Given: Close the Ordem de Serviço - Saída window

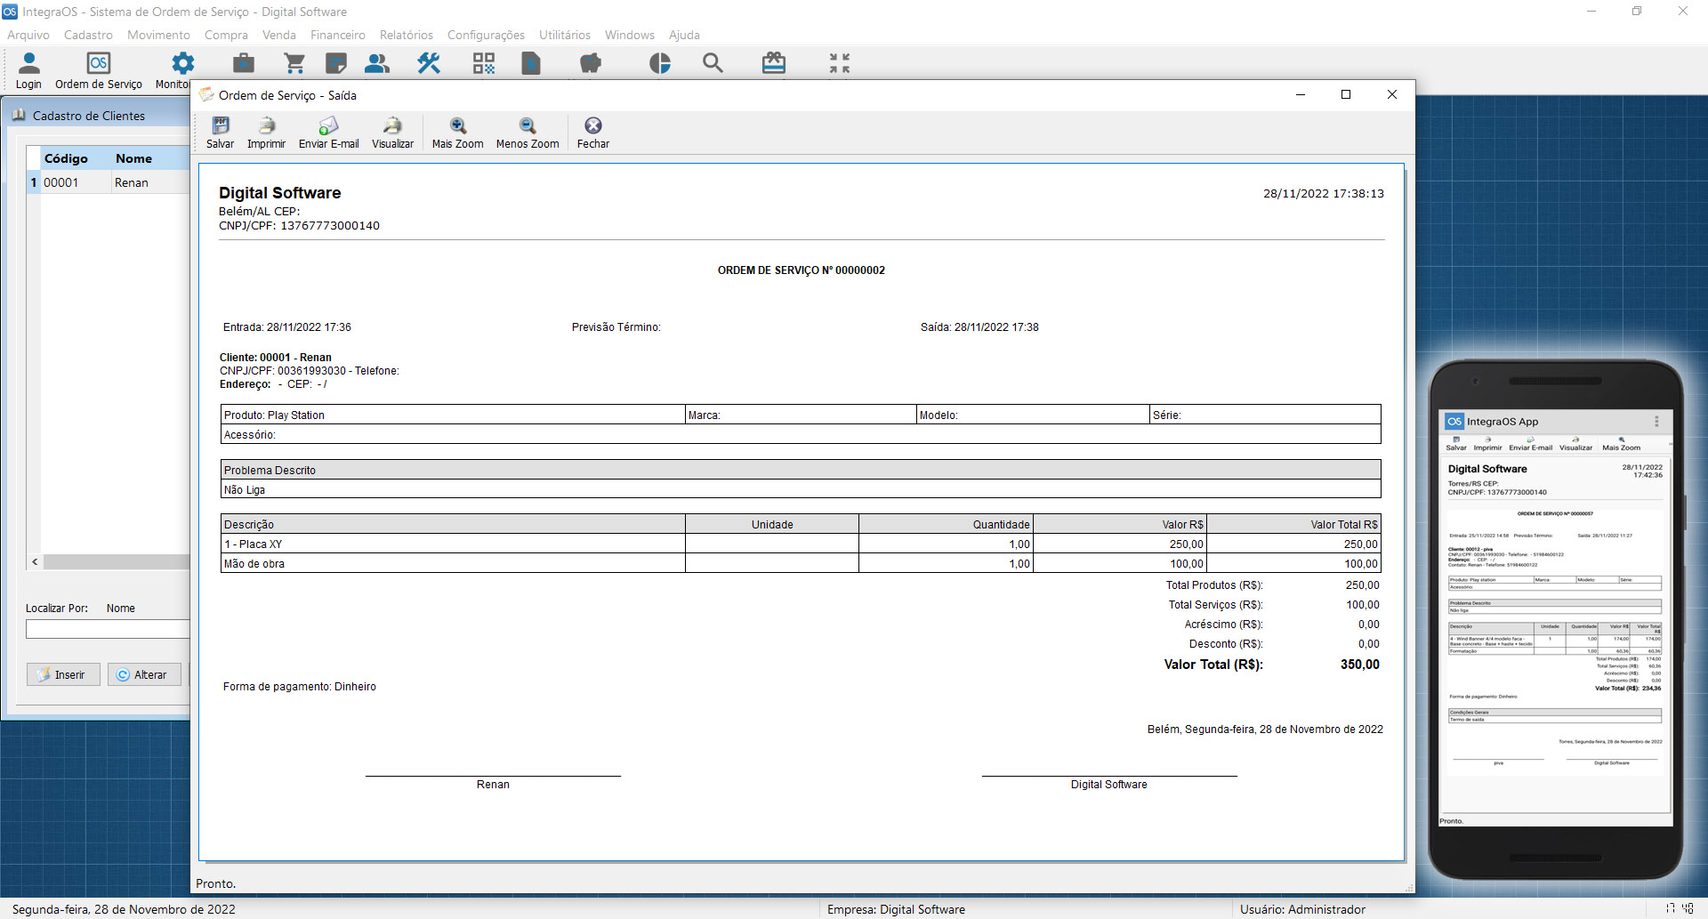Looking at the screenshot, I should click(x=1392, y=94).
